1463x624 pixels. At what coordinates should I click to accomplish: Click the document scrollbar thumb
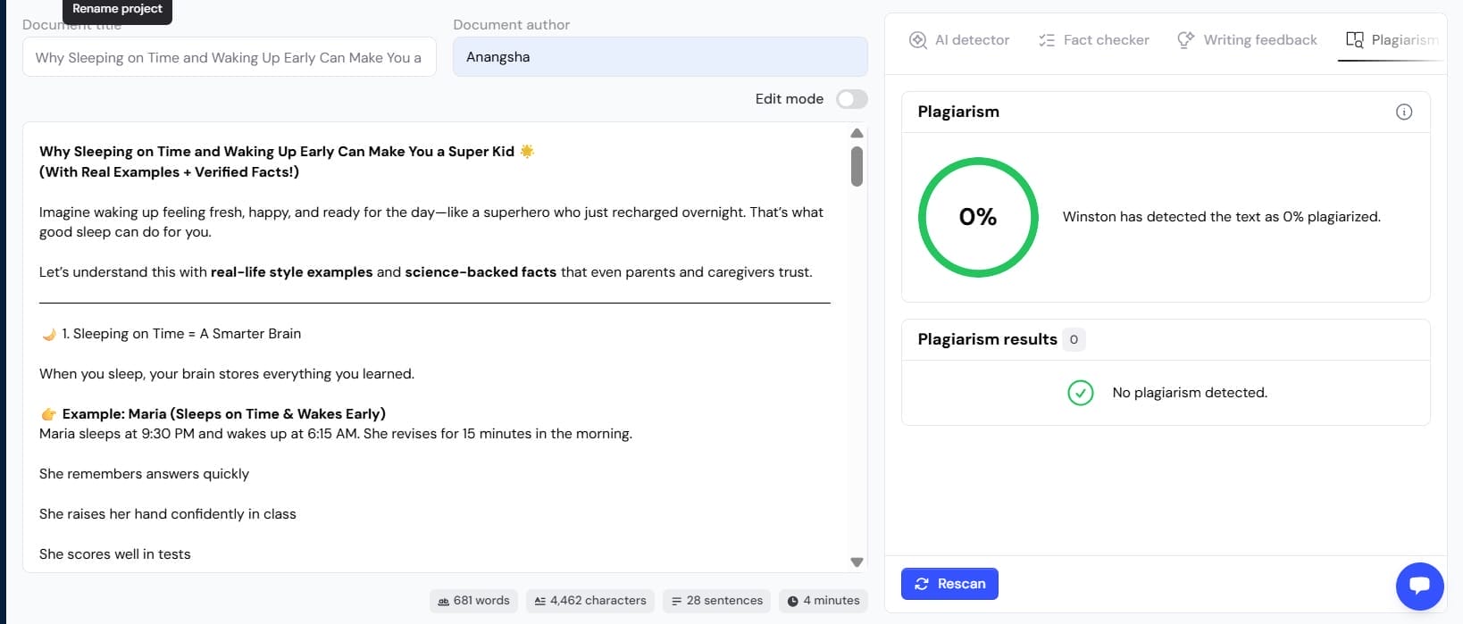tap(857, 167)
